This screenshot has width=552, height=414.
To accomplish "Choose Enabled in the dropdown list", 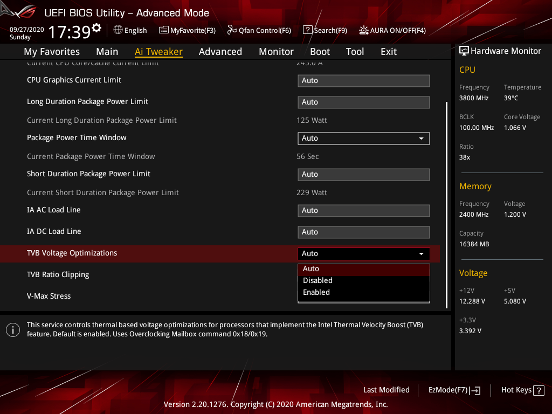I will point(364,292).
